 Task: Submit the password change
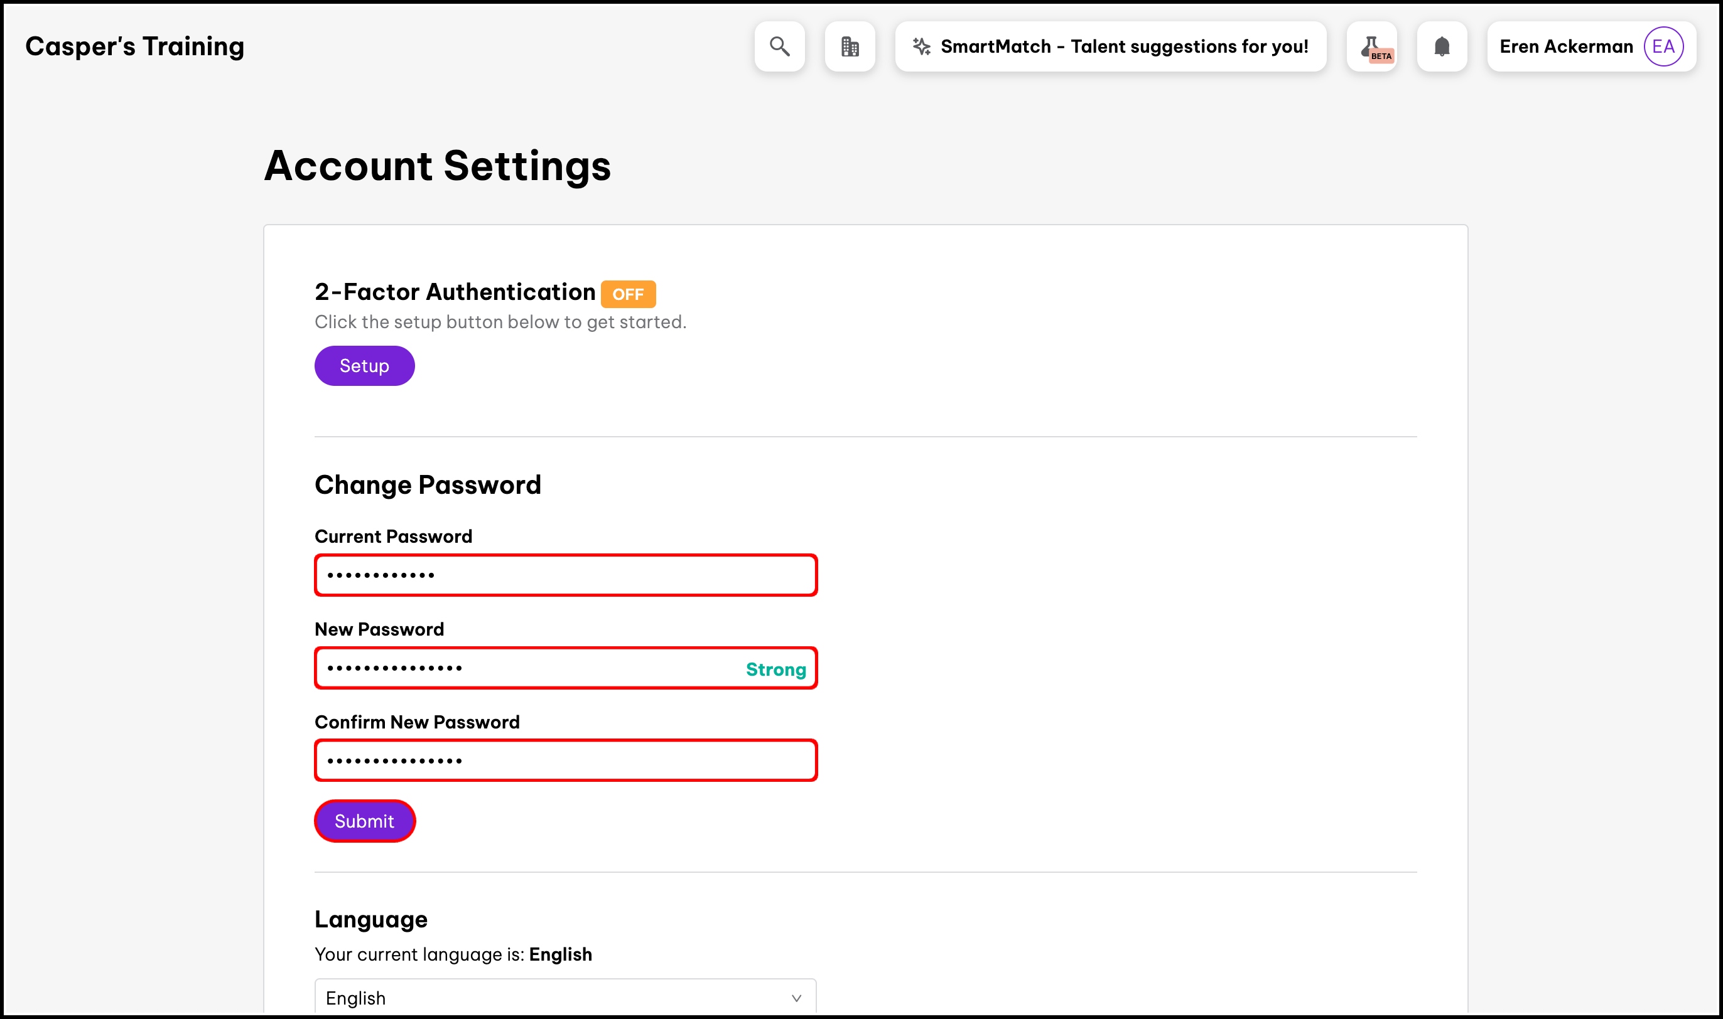(364, 821)
